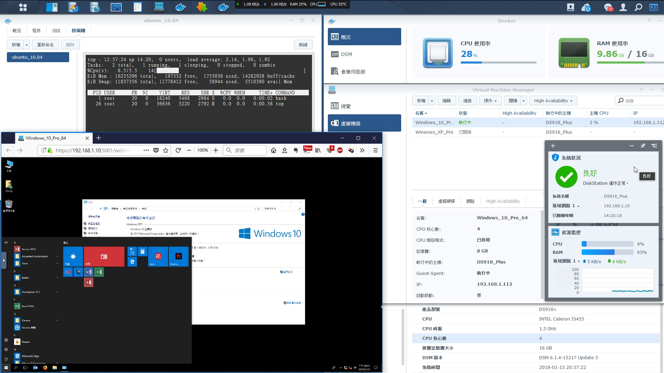Click 關機 button in Virtual Machine Manager
Viewport: 664px width, 373px height.
coord(513,101)
